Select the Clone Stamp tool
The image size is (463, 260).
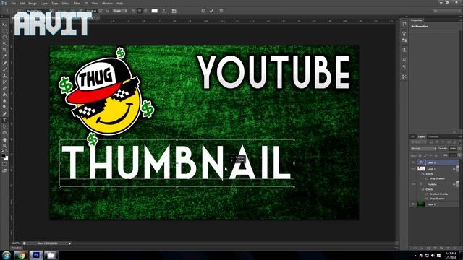pyautogui.click(x=4, y=76)
